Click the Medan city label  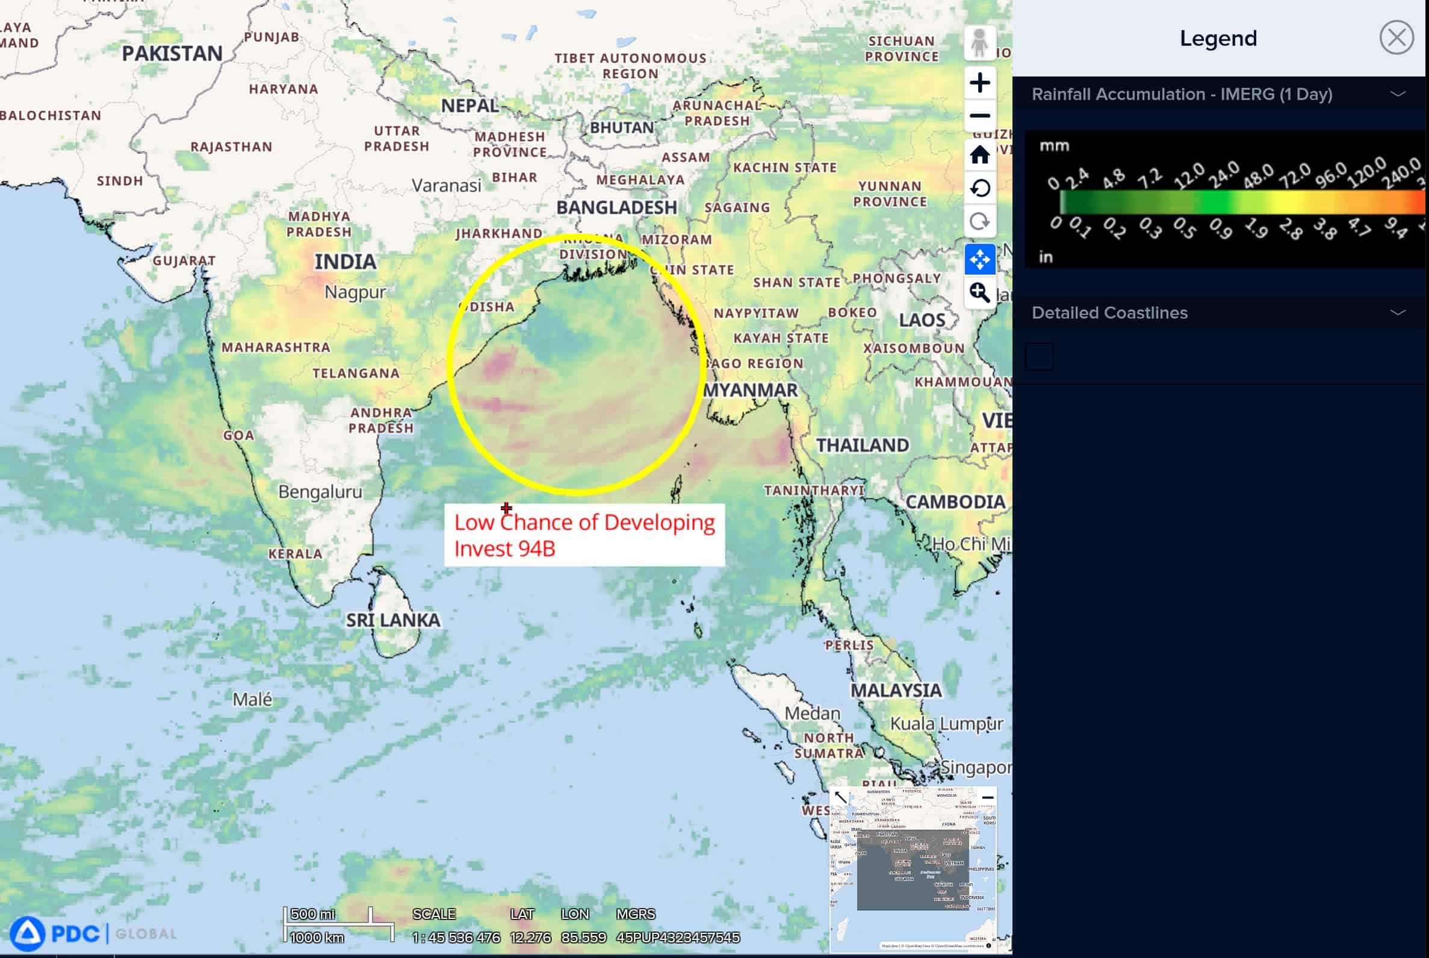pos(812,714)
